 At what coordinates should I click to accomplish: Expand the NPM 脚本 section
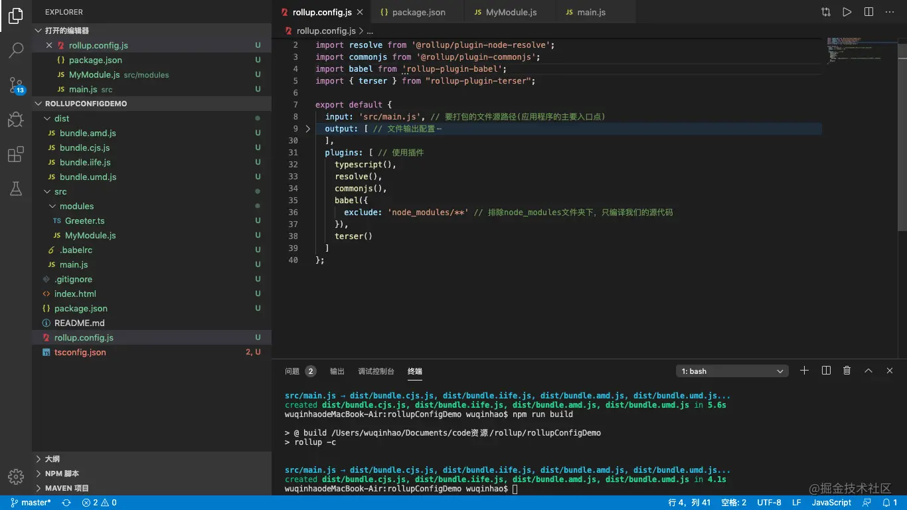[x=62, y=473]
